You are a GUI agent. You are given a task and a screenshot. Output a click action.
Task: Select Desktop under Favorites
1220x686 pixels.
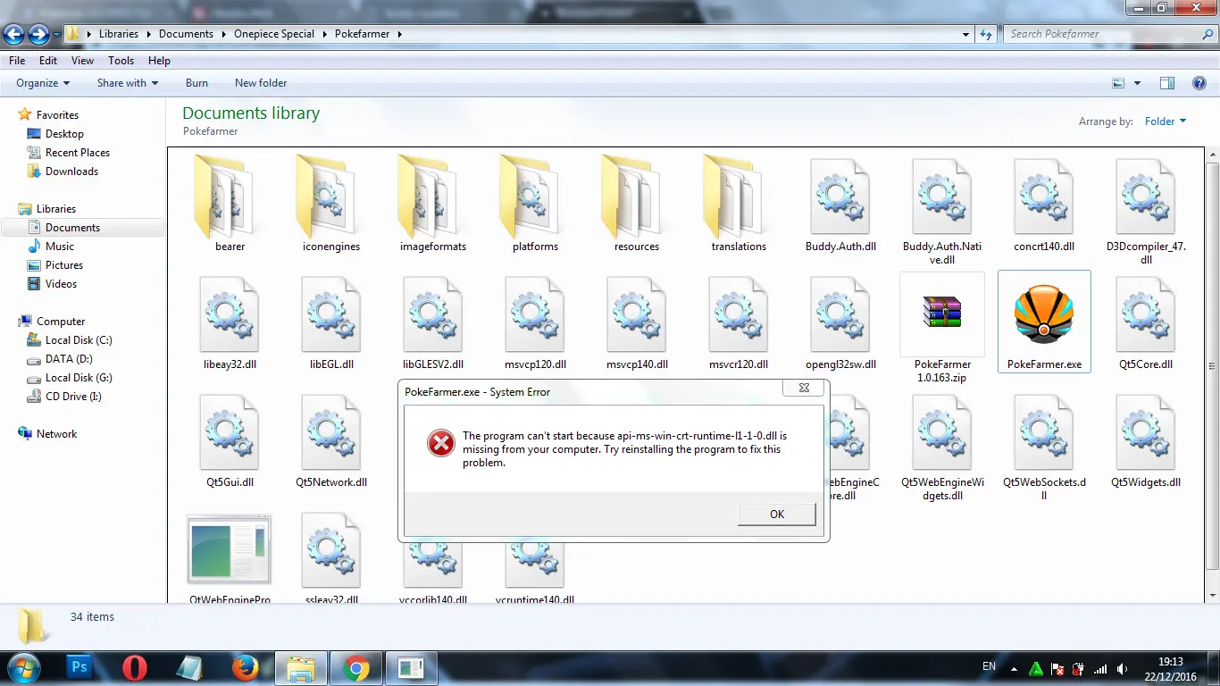pos(64,134)
